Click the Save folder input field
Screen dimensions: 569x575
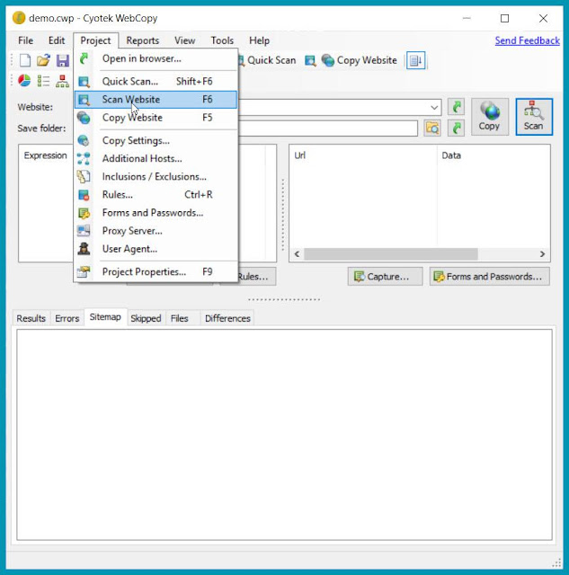328,128
